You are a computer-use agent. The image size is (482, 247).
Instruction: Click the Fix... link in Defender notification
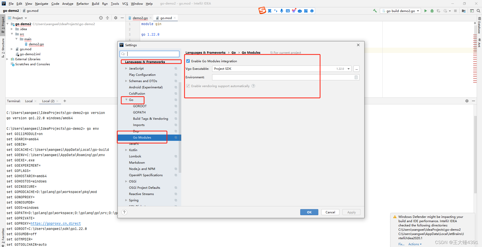(401, 244)
